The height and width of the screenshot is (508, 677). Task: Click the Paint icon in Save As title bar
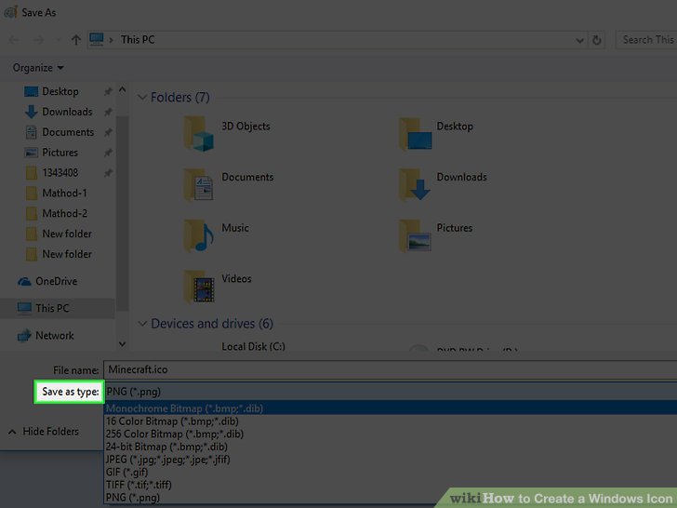pyautogui.click(x=10, y=12)
